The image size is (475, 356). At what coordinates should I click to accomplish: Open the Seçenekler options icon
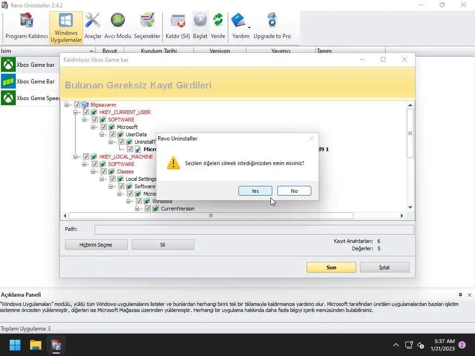pyautogui.click(x=147, y=27)
